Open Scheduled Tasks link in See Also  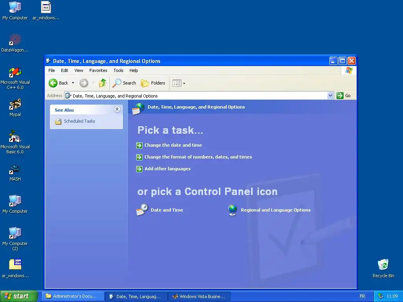(x=79, y=121)
